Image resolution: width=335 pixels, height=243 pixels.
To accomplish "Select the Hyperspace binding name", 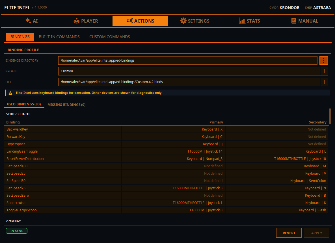I will click(16, 144).
